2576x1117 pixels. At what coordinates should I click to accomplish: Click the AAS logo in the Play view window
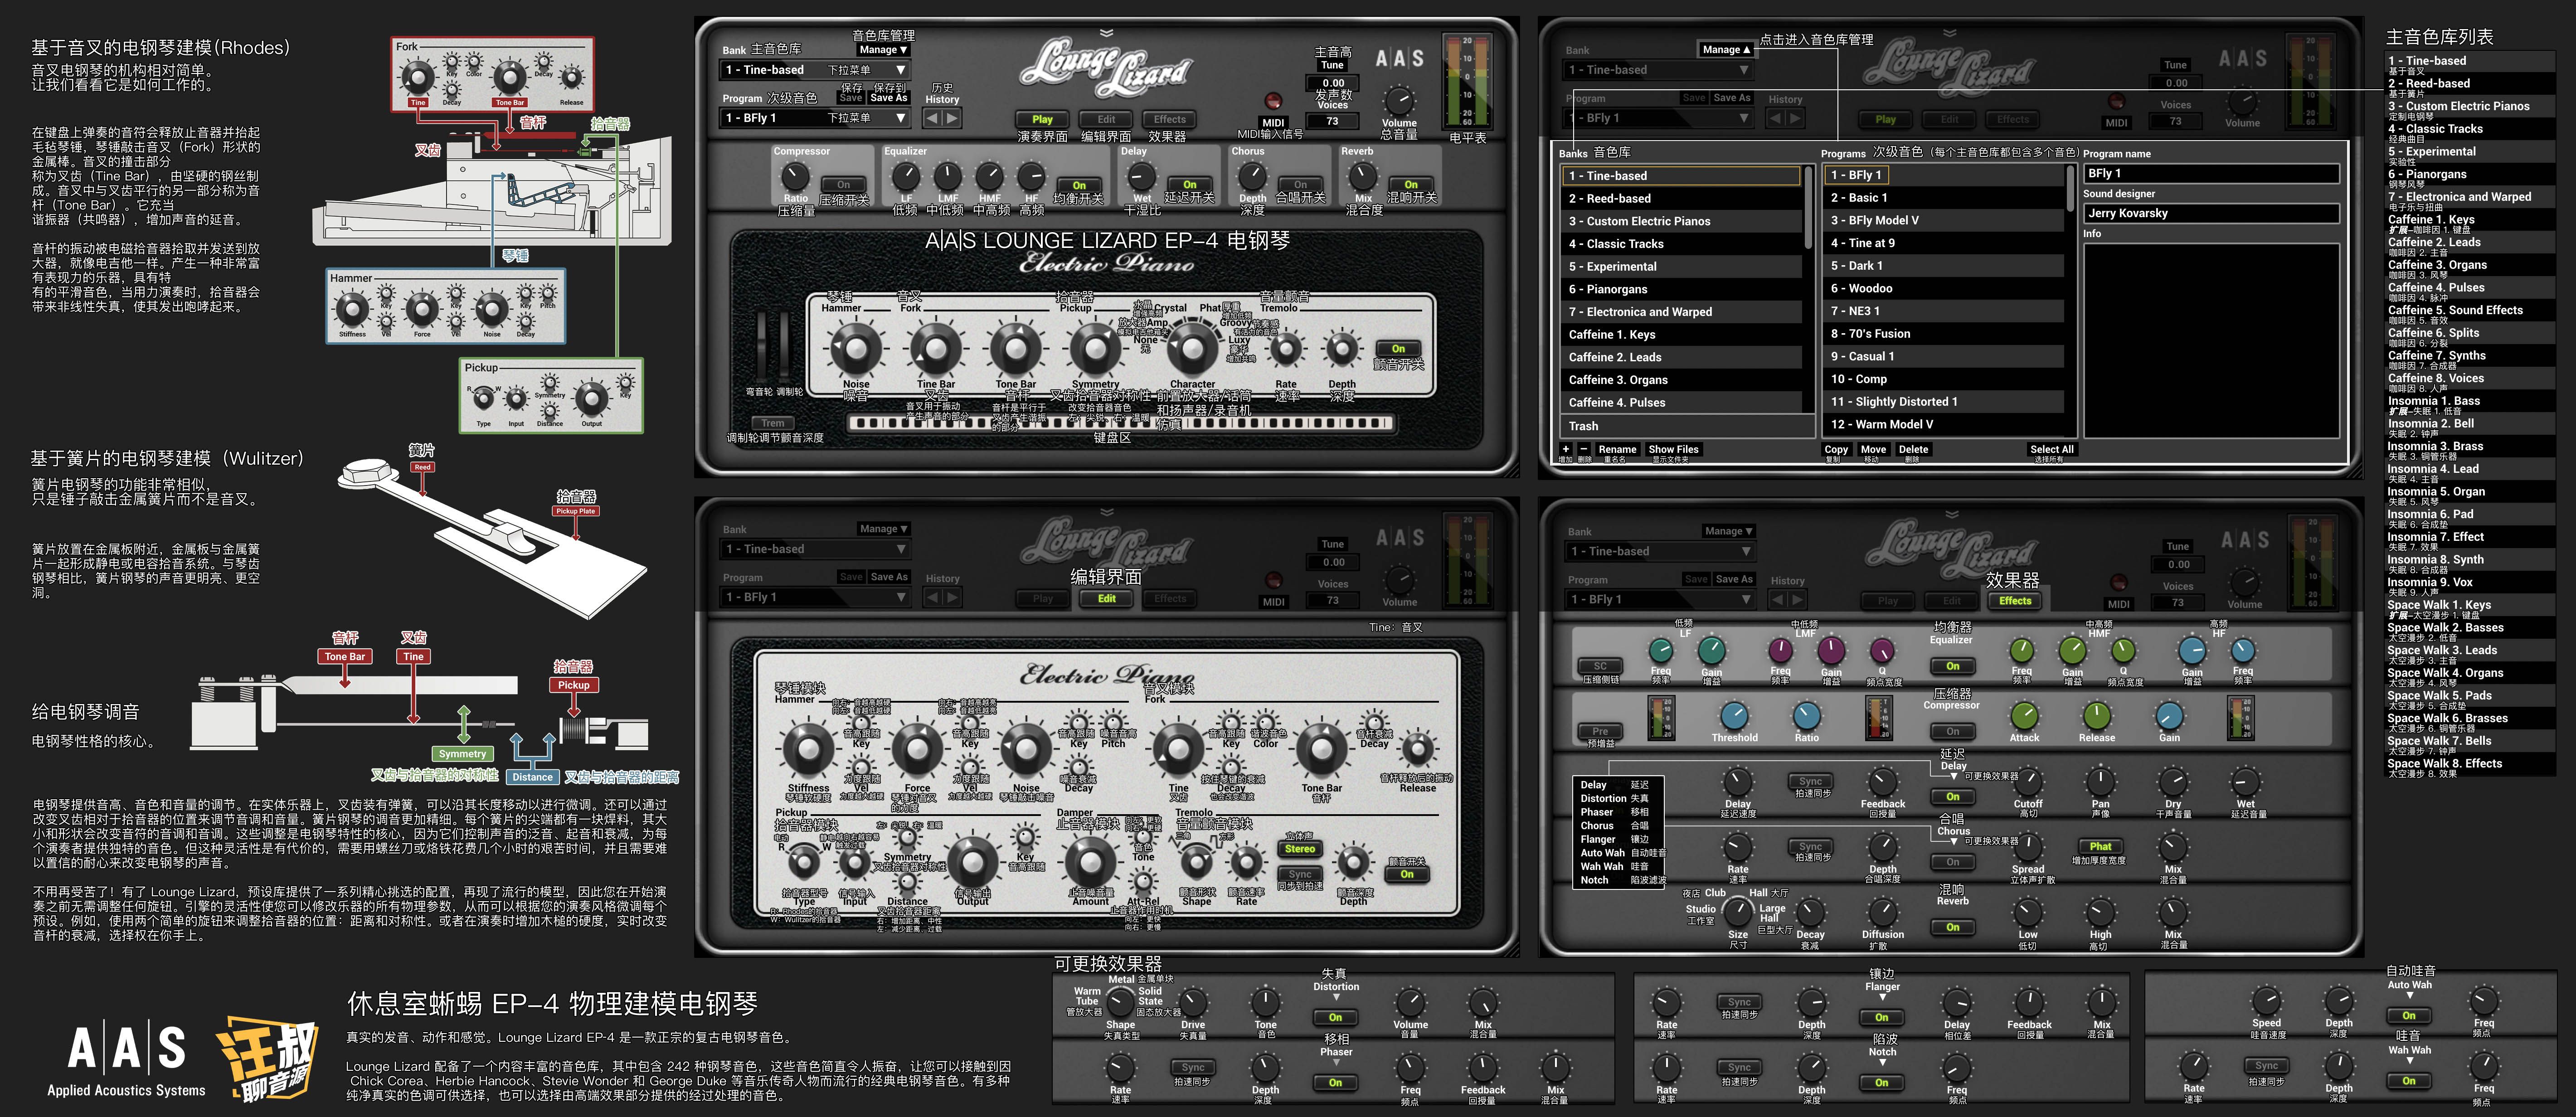point(1399,59)
